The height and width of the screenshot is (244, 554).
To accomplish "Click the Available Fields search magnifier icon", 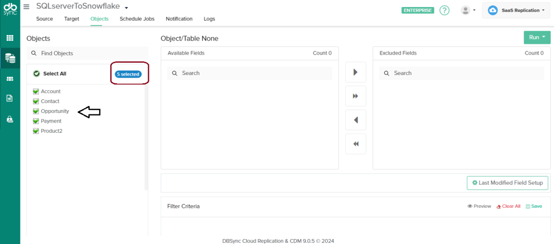I will [x=175, y=73].
